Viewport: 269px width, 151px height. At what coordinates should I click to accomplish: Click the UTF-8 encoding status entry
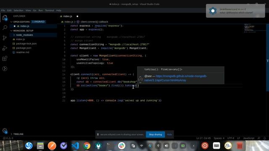(231, 138)
